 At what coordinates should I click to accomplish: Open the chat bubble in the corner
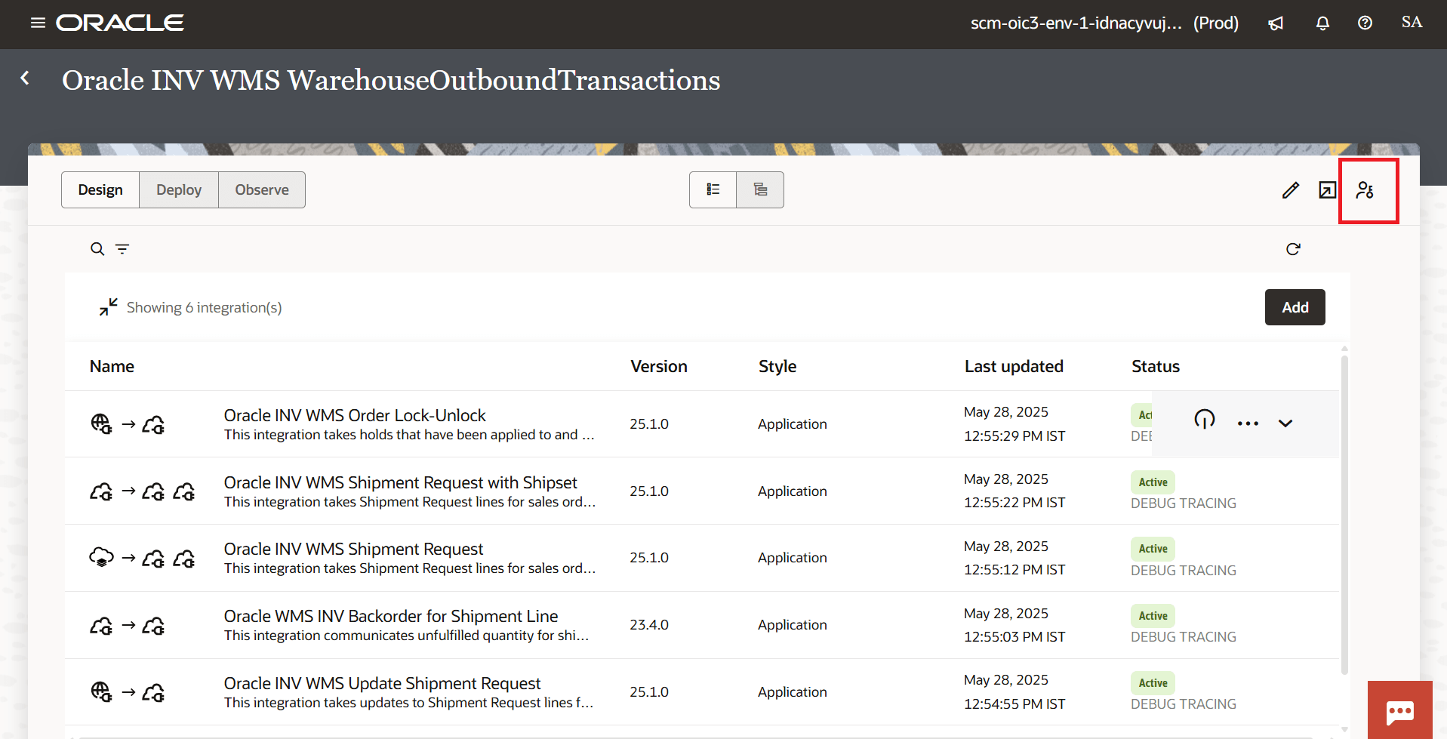[1400, 713]
